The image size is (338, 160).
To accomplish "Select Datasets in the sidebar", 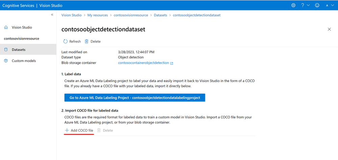I will point(28,50).
